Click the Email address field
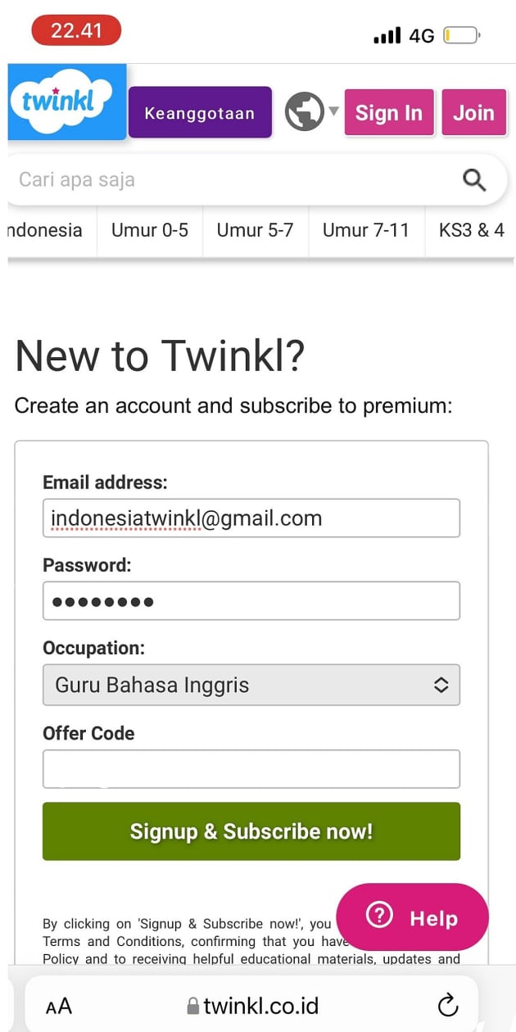This screenshot has height=1032, width=516. pos(251,518)
